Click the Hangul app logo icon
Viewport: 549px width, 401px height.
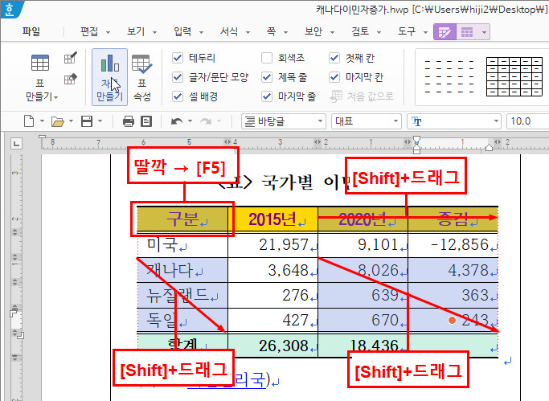pyautogui.click(x=10, y=9)
